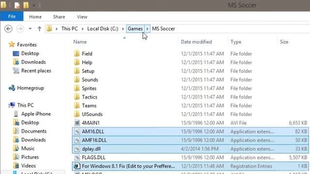This screenshot has width=310, height=174.
Task: Open Downloads under This PC
Action: click(33, 140)
